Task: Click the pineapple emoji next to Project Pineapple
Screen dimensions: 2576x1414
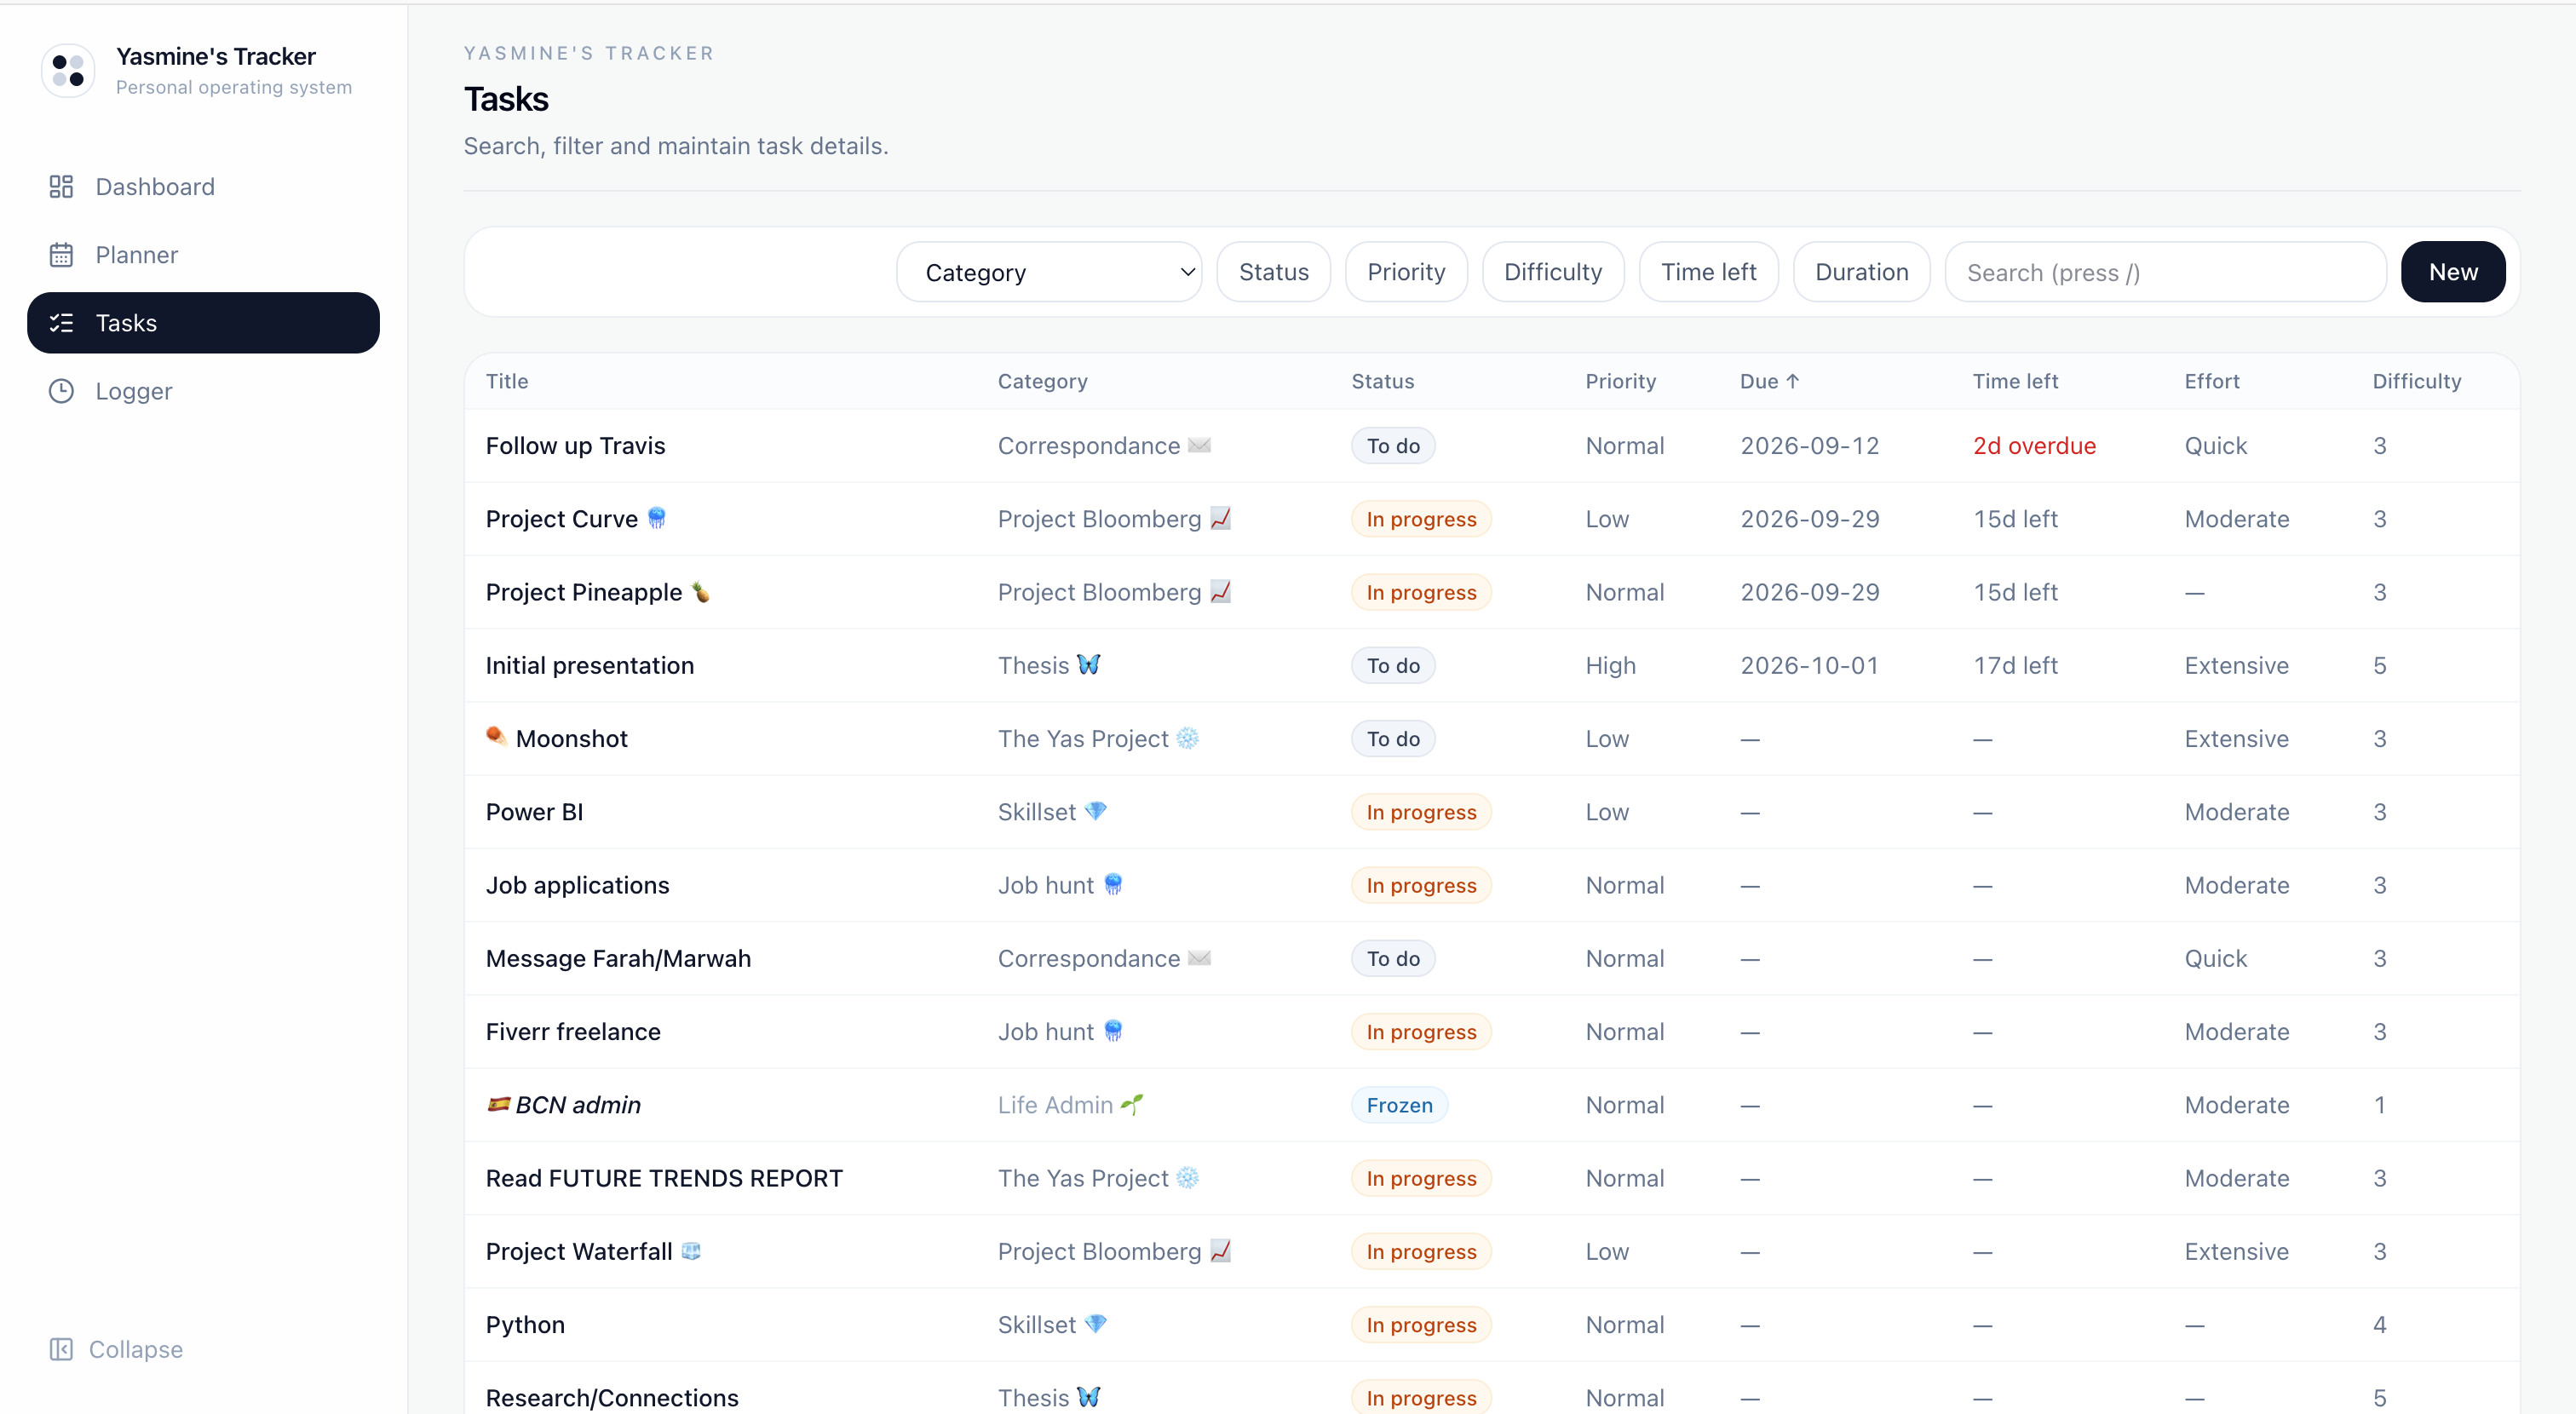Action: [701, 592]
